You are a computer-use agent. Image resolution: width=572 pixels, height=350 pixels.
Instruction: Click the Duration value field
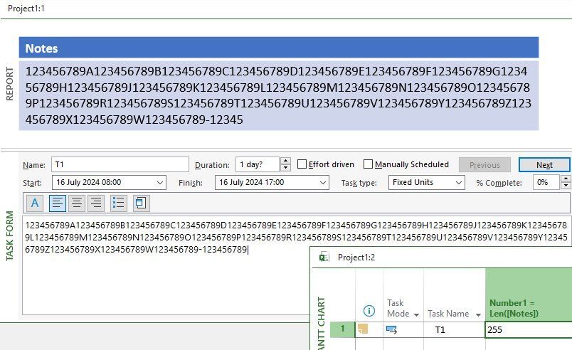[x=258, y=164]
